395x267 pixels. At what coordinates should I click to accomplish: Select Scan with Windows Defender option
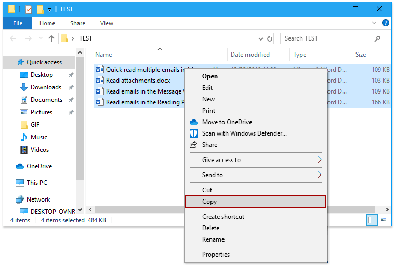[244, 133]
